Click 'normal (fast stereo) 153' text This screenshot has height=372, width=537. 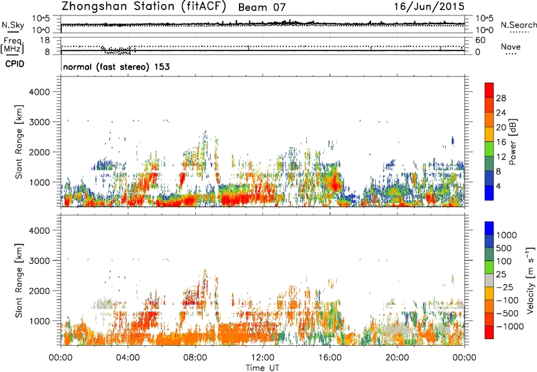coord(116,66)
